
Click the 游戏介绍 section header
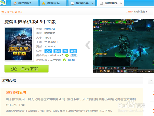(72, 81)
